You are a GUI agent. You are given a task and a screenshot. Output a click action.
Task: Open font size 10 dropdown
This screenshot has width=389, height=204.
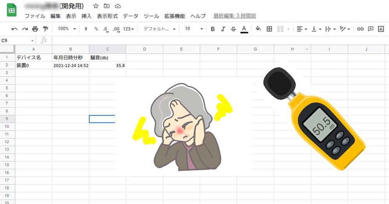[194, 29]
